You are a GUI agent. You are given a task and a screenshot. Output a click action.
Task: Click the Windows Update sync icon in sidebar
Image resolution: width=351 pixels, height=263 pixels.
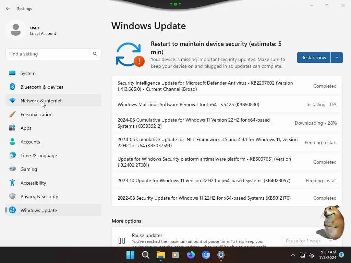click(x=12, y=210)
